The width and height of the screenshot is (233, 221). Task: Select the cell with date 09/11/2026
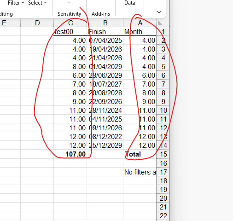105,128
